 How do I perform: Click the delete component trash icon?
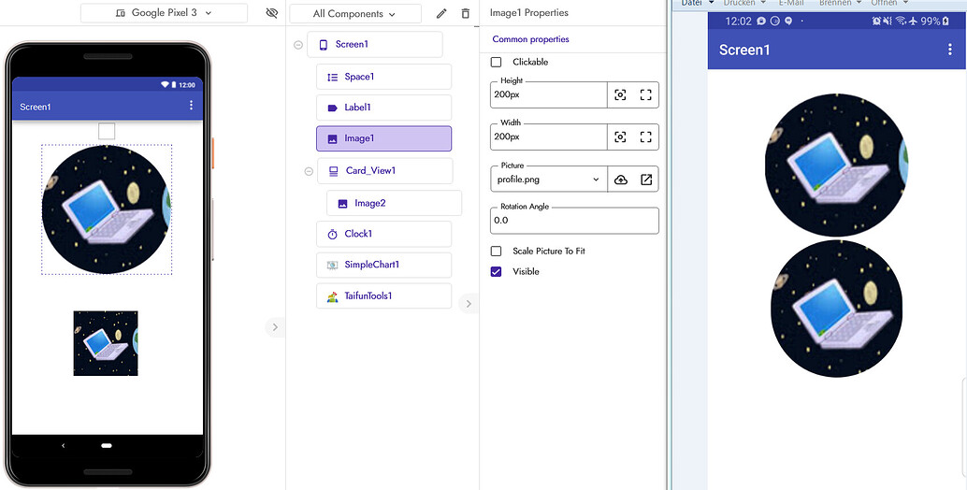466,14
